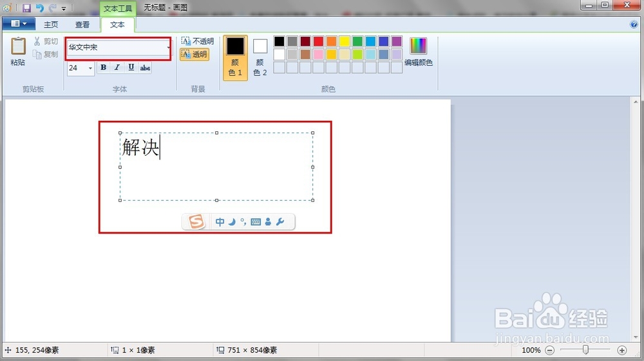Pick the orange color swatch
This screenshot has width=644, height=361.
[x=332, y=41]
